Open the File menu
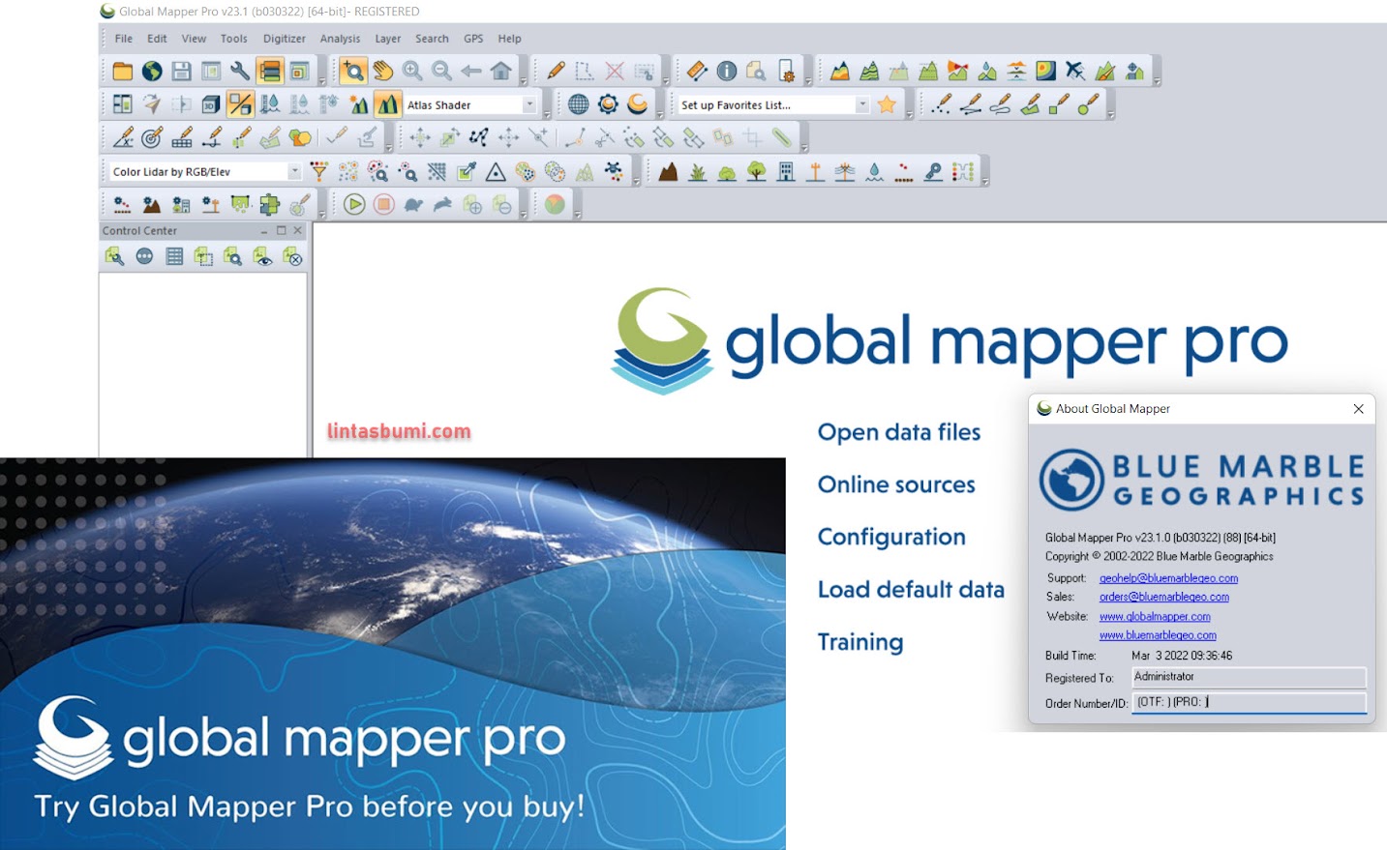 point(124,39)
